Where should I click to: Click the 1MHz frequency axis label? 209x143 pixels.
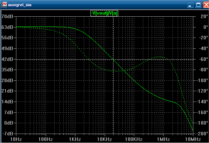pos(163,140)
